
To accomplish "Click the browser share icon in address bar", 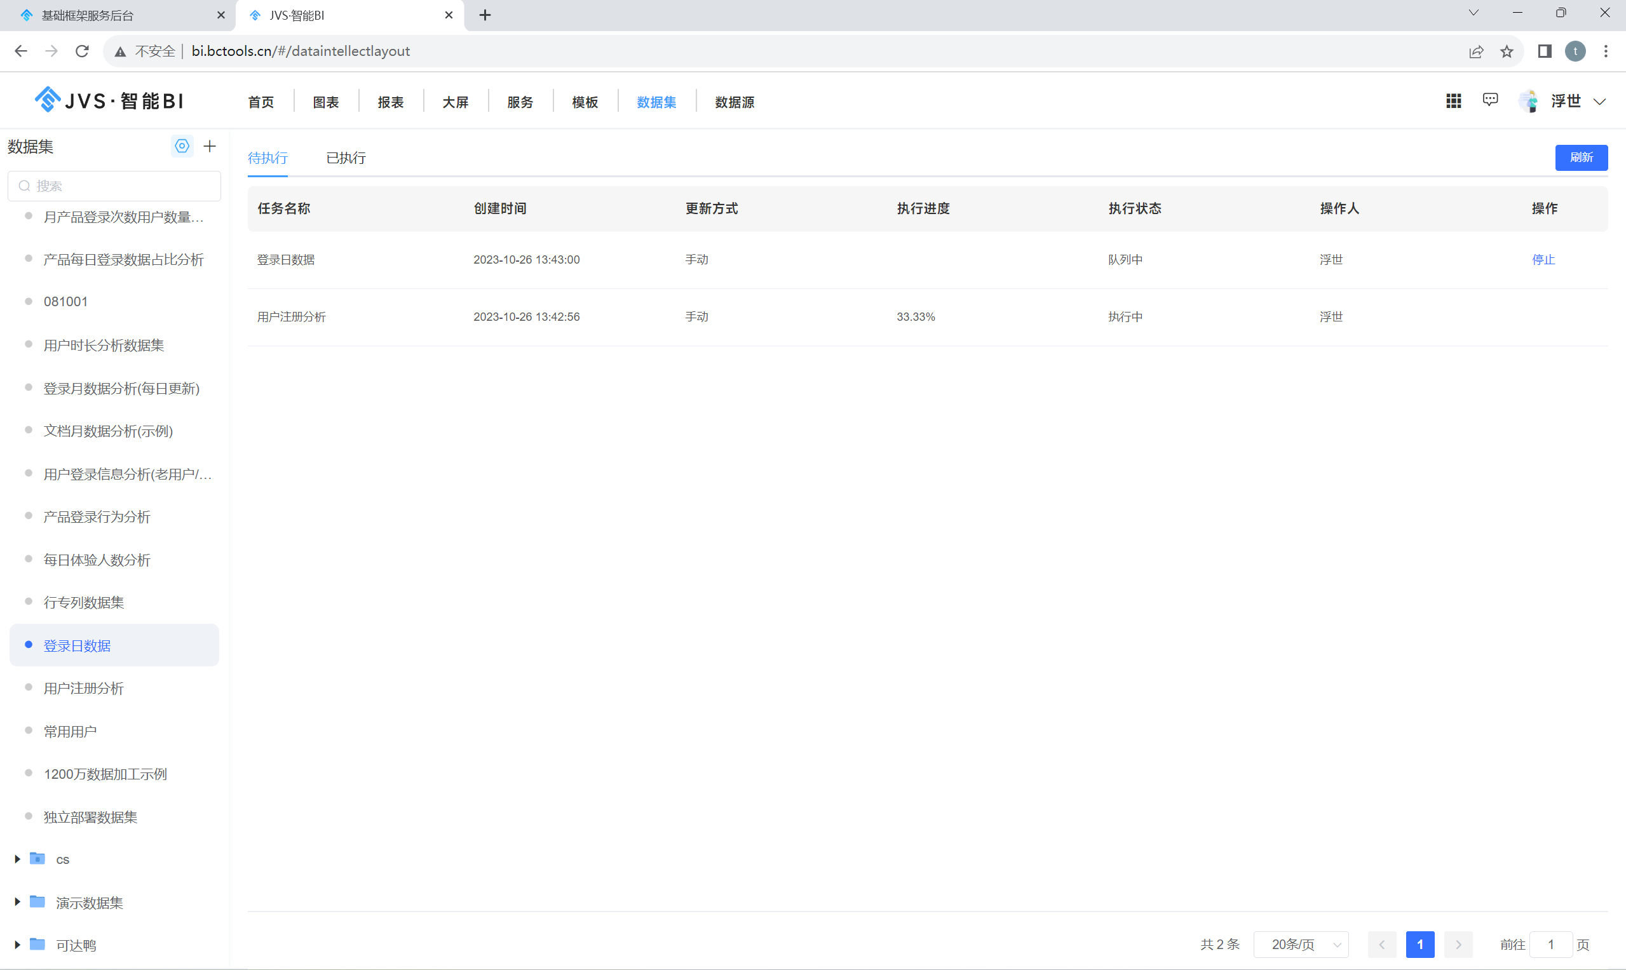I will point(1476,51).
